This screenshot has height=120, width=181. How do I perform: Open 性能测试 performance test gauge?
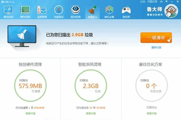click(59, 12)
